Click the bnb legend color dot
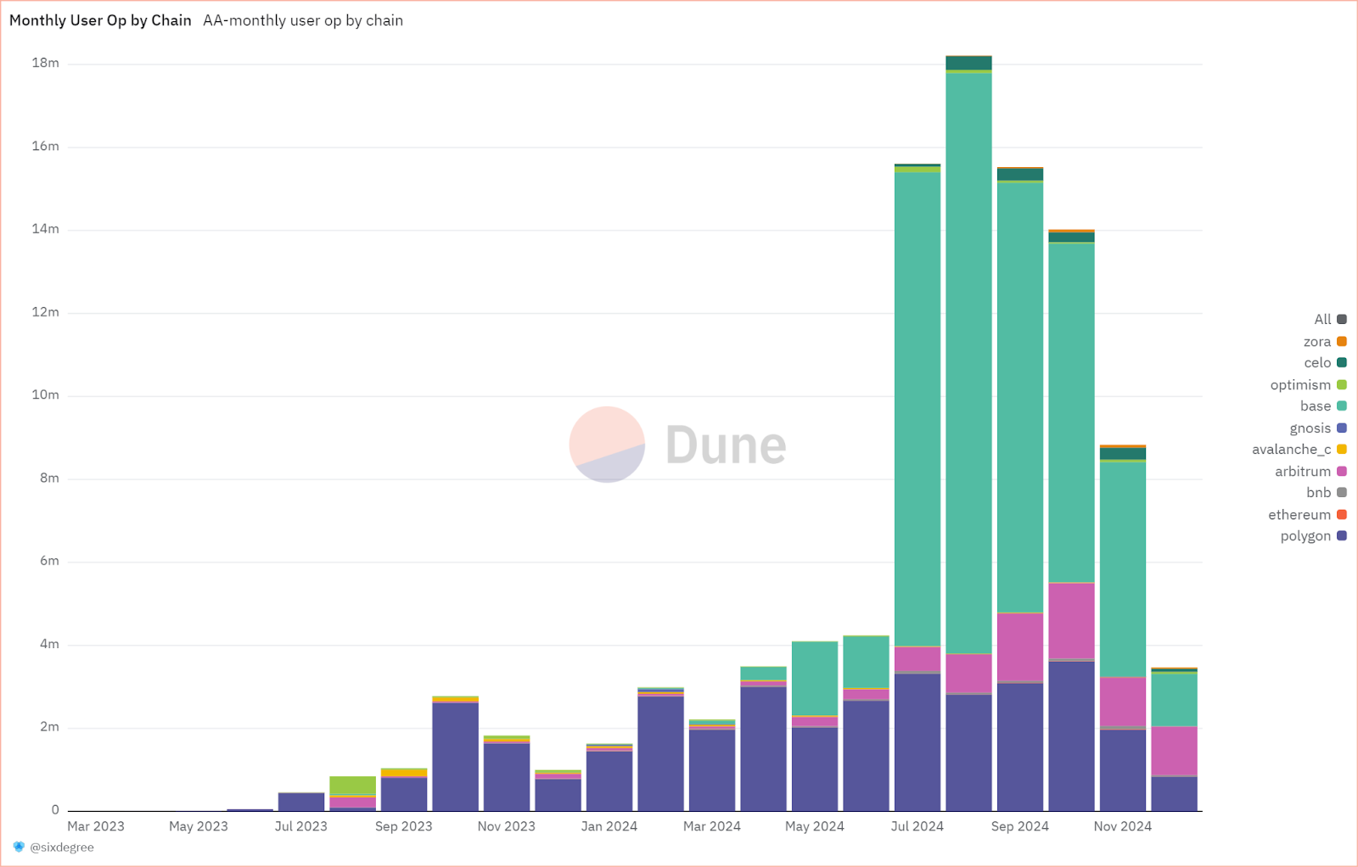 click(x=1342, y=493)
